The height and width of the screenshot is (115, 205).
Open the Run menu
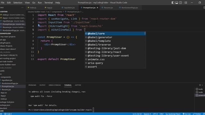[40, 3]
